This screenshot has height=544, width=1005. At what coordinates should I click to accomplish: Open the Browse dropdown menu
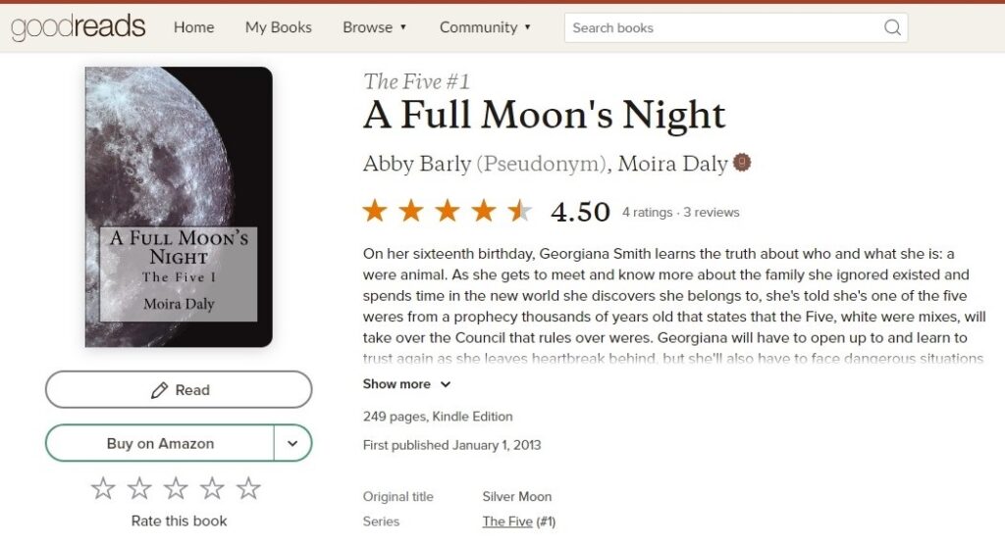click(374, 27)
